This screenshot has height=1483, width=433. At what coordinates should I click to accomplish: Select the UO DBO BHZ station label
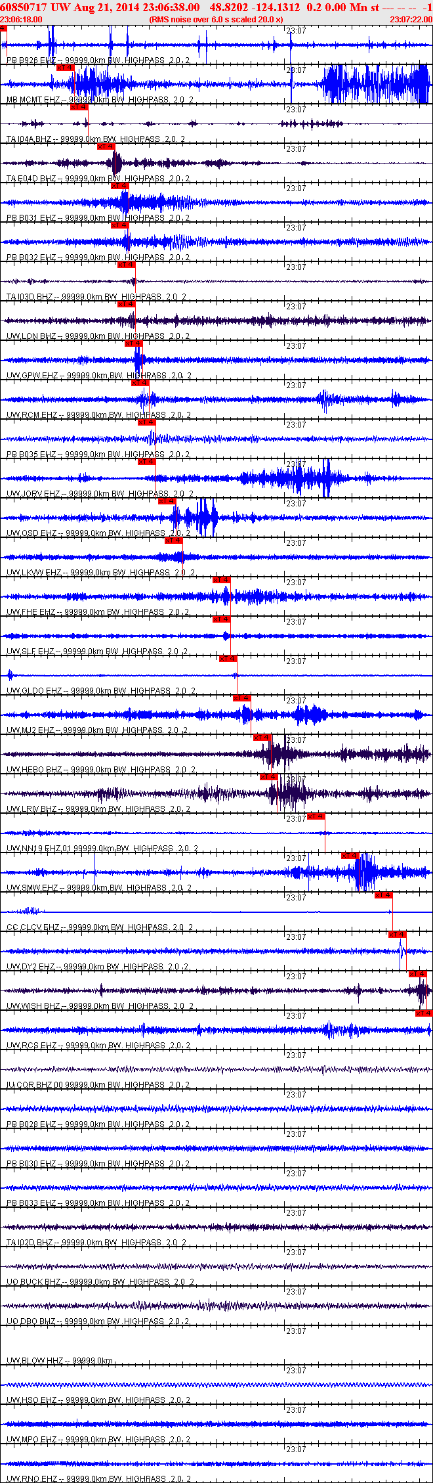98,1321
